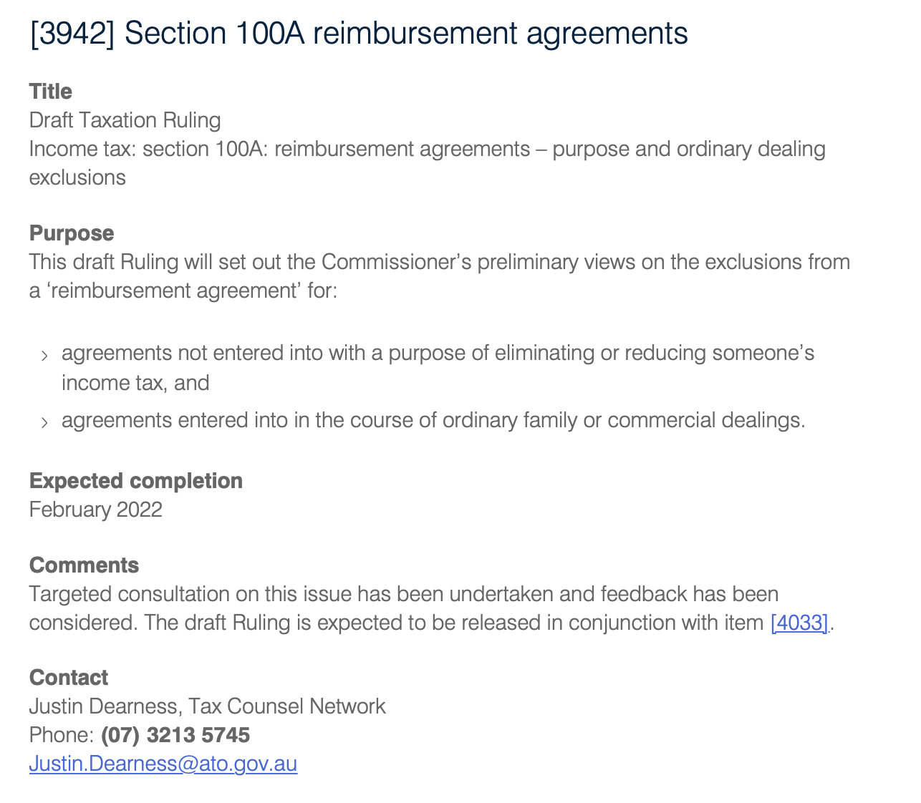This screenshot has height=803, width=921.
Task: Click the 'Income tax: section 100A' title line
Action: pos(427,149)
